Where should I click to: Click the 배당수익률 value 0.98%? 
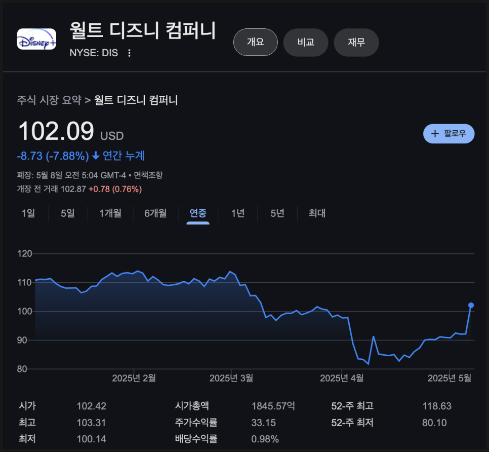[265, 439]
